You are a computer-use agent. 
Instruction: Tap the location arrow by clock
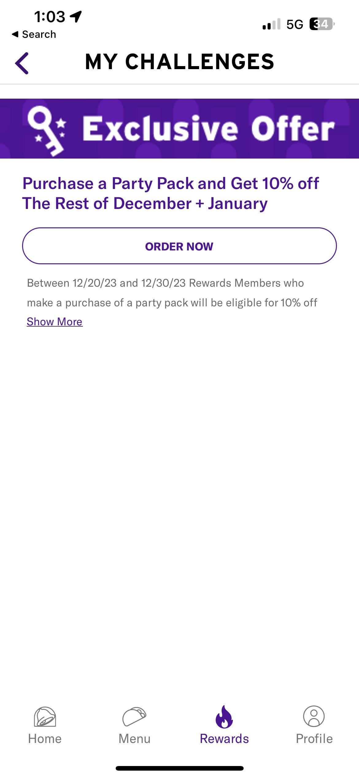point(76,16)
